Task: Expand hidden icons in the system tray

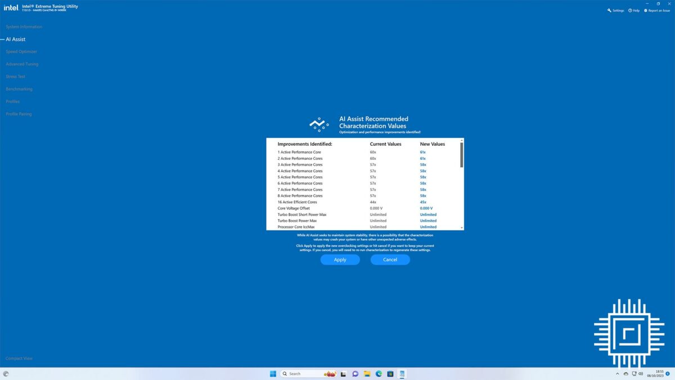Action: click(x=617, y=373)
